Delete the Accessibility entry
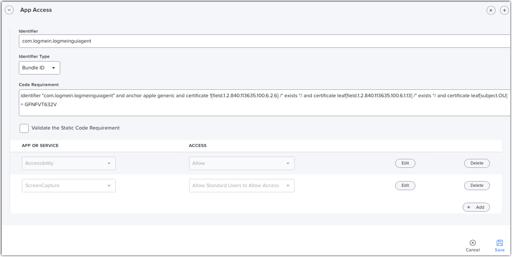The width and height of the screenshot is (512, 257). click(477, 163)
